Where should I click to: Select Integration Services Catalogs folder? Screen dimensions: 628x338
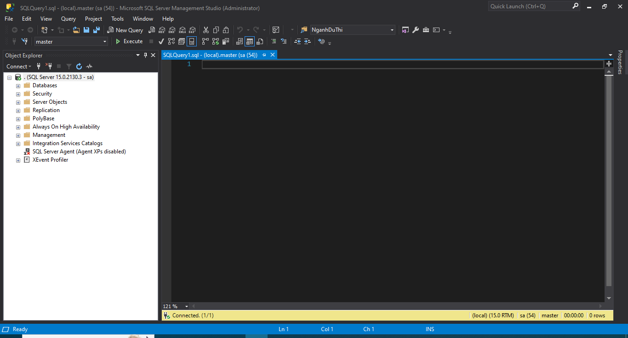(x=68, y=143)
